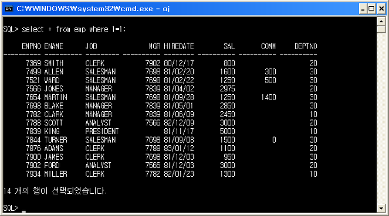Click salary value 2850
The height and width of the screenshot is (216, 389).
tap(227, 106)
